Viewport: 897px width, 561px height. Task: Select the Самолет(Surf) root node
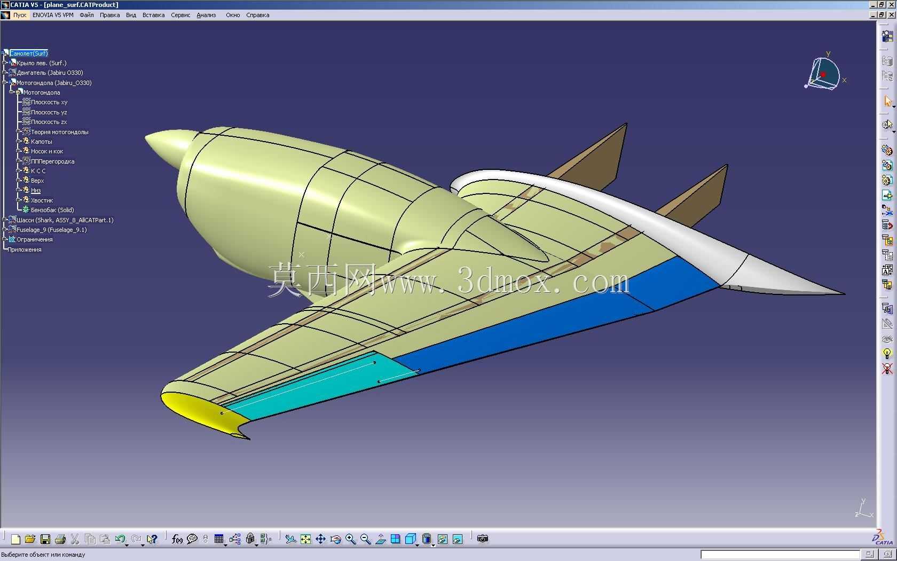(x=29, y=53)
